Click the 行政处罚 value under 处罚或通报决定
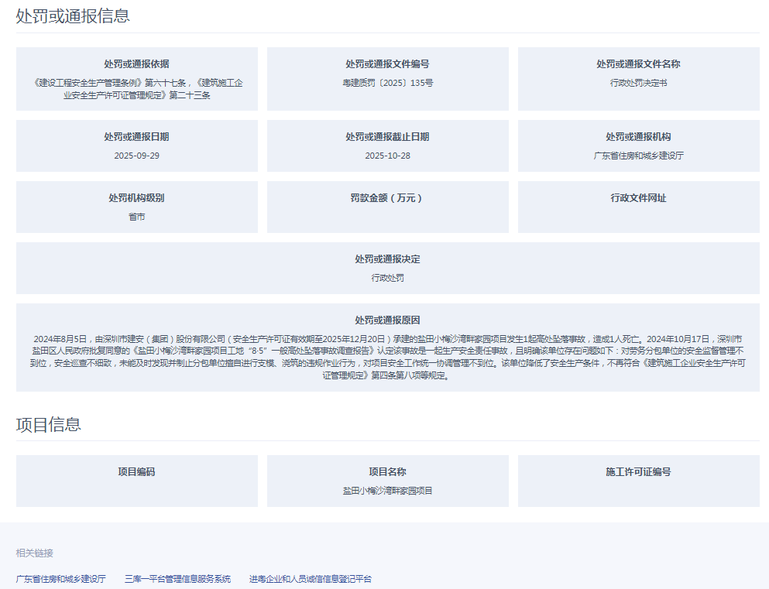 (387, 278)
